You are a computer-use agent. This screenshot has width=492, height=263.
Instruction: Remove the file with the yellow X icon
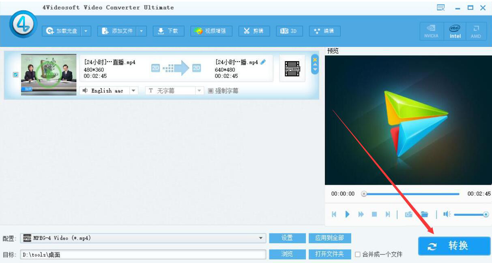(315, 59)
